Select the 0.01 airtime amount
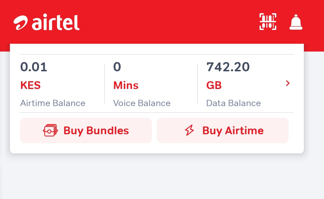The image size is (324, 199). point(34,67)
